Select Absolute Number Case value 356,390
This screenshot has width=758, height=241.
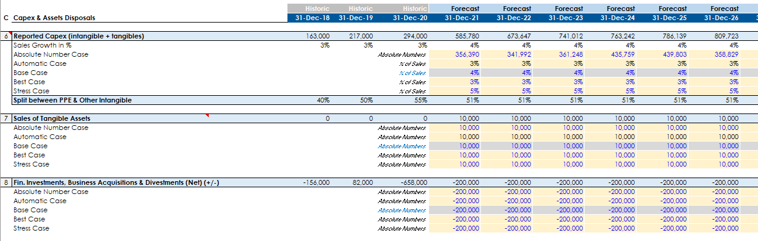[x=467, y=54]
